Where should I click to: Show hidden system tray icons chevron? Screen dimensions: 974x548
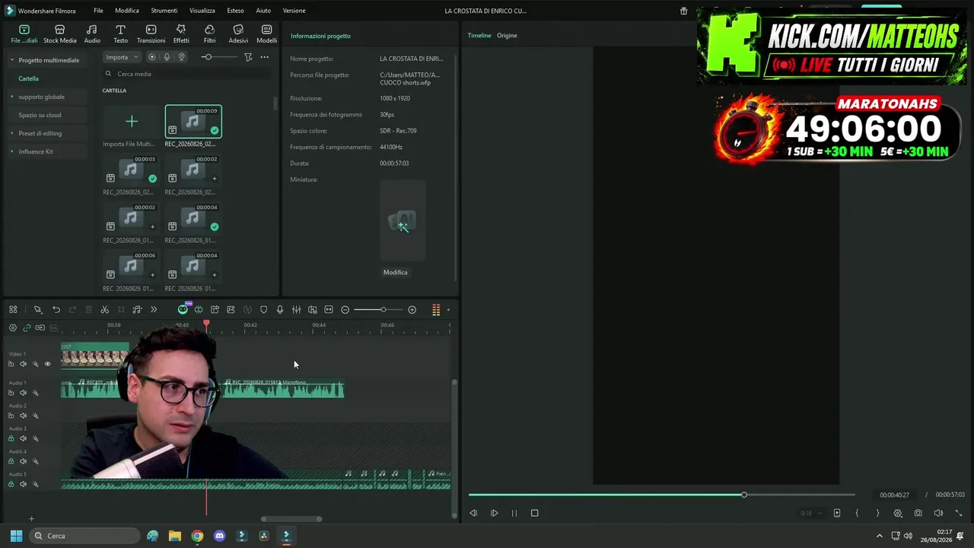coord(880,536)
